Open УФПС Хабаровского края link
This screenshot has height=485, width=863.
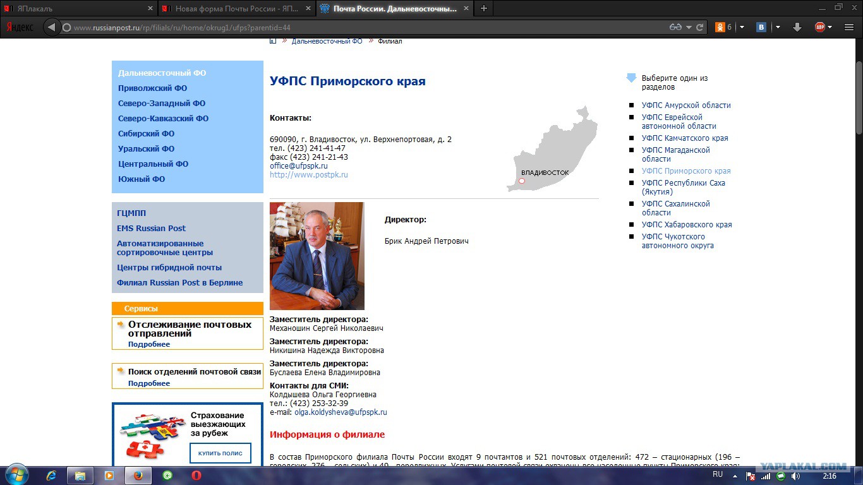pyautogui.click(x=687, y=225)
